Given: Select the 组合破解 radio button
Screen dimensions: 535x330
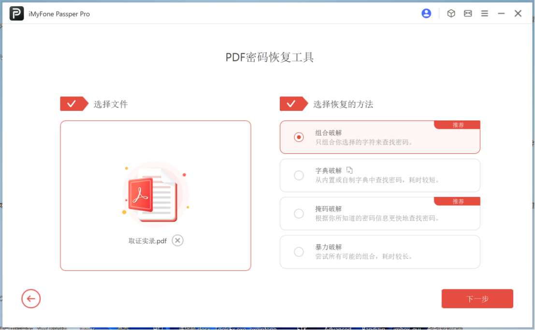Looking at the screenshot, I should pos(299,137).
